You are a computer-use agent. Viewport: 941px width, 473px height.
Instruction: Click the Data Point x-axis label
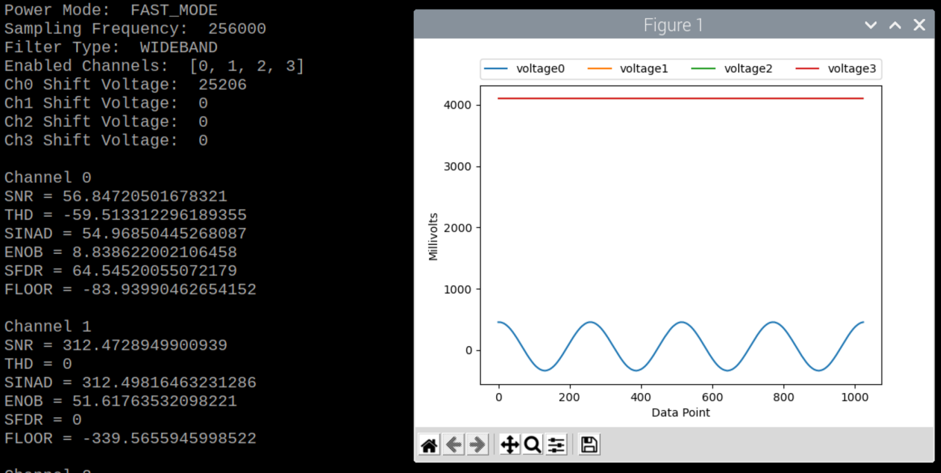(680, 413)
